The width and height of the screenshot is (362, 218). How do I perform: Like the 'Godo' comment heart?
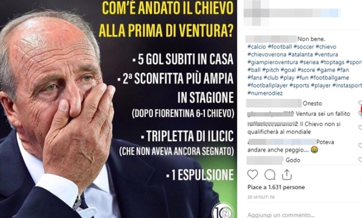[x=360, y=159]
